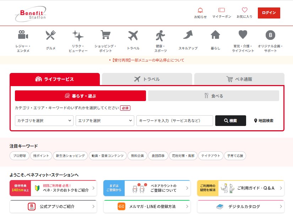Expand the カテゴリを選択 dropdown

(44, 121)
